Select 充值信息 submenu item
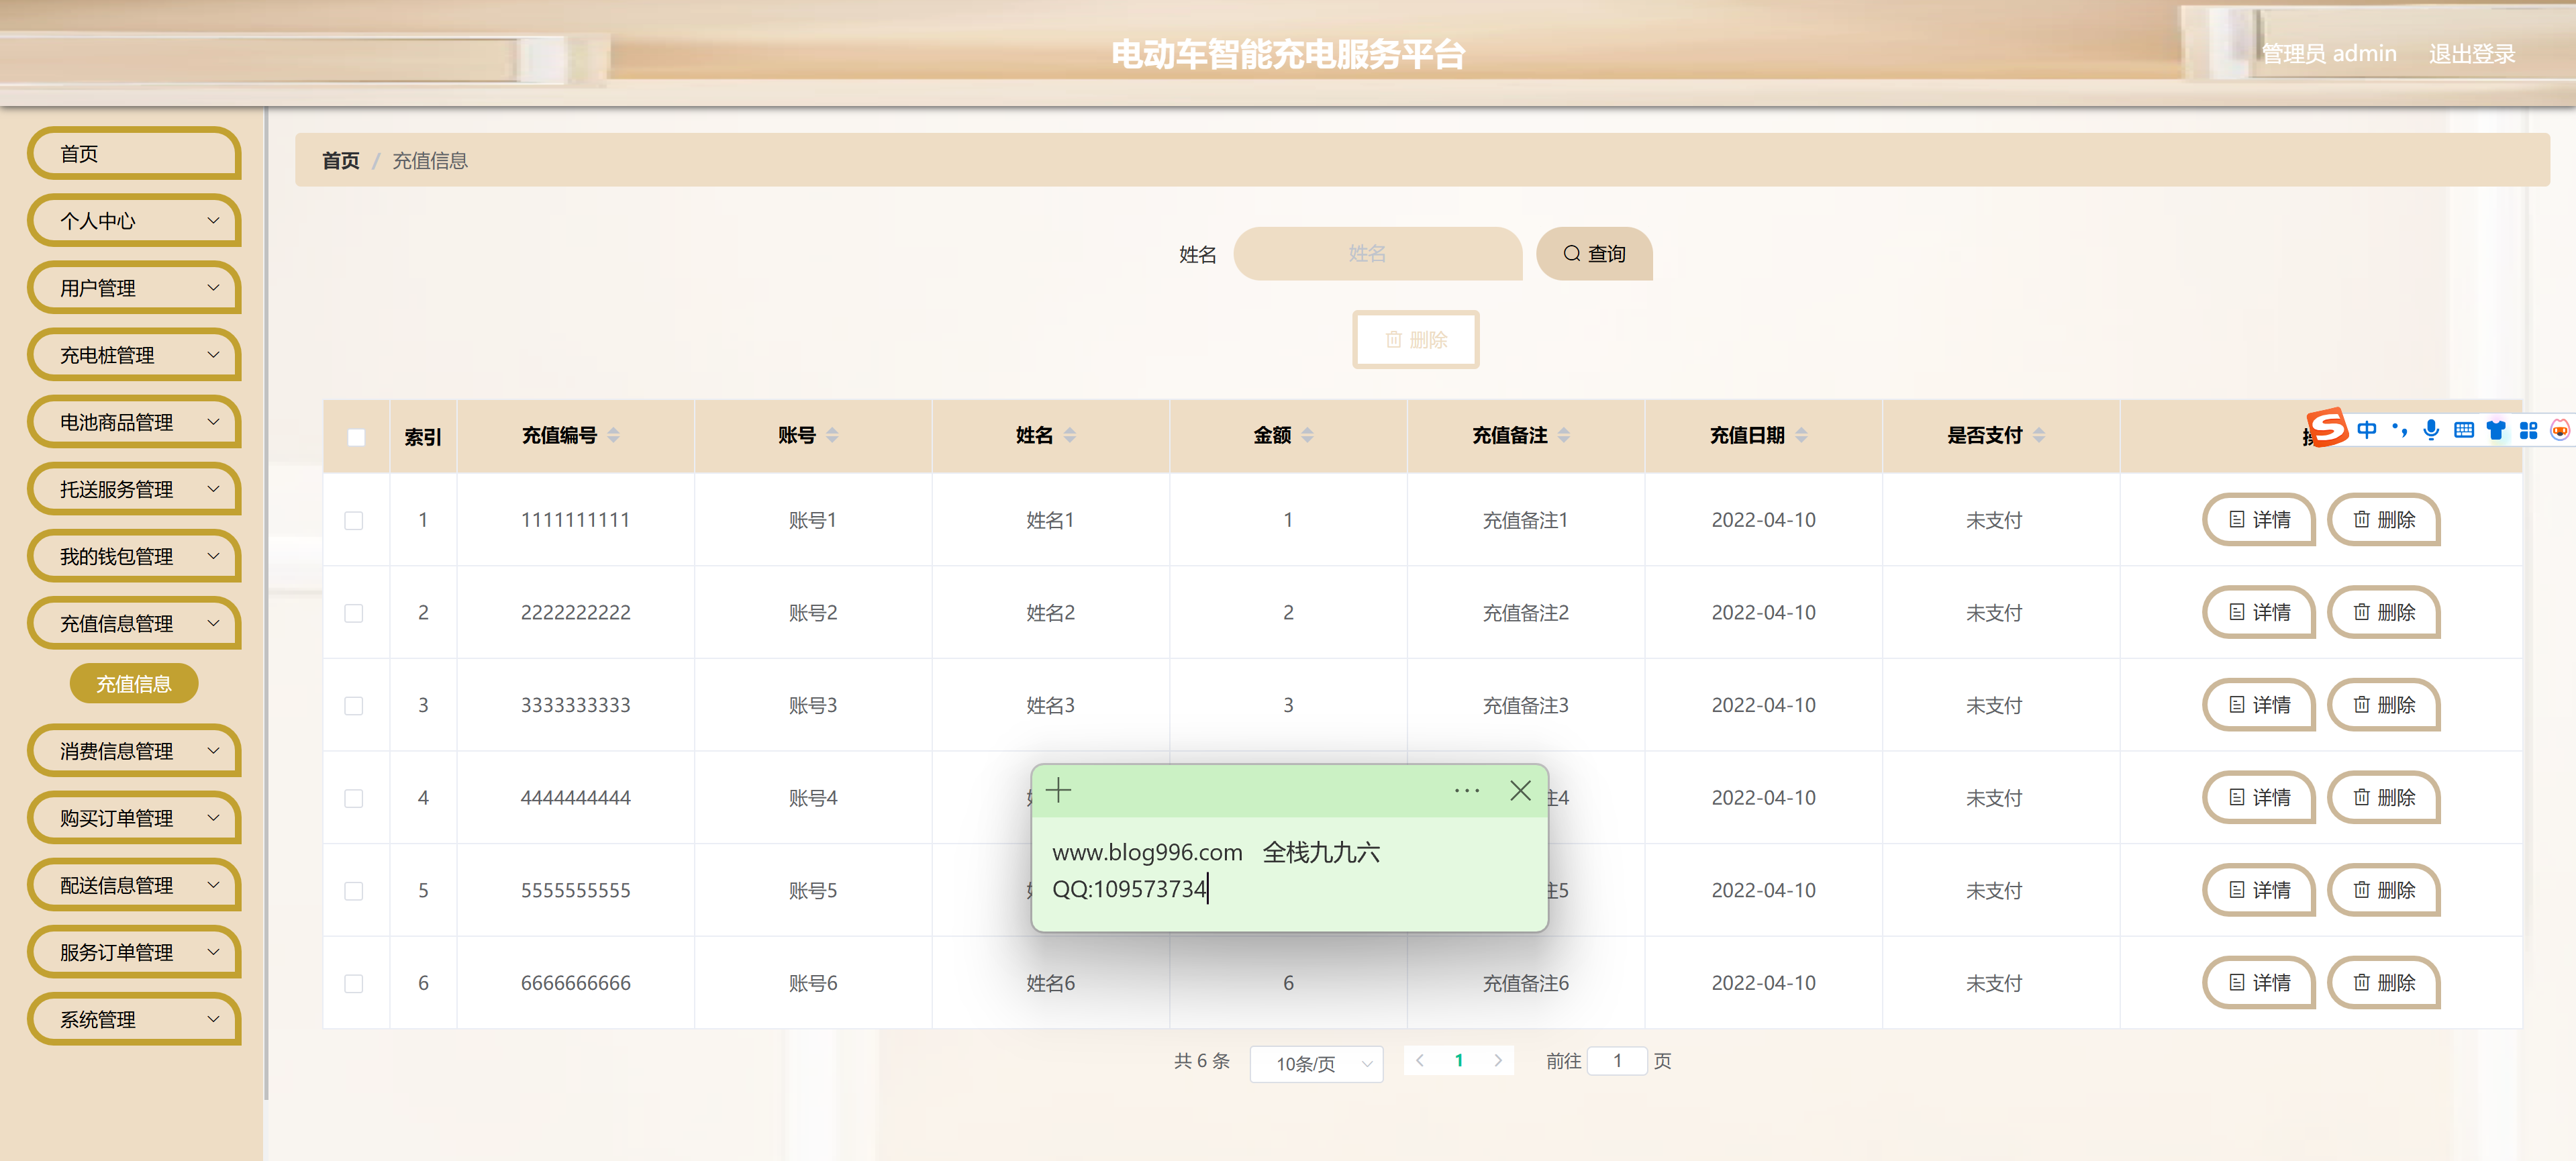Viewport: 2576px width, 1161px height. (x=134, y=684)
